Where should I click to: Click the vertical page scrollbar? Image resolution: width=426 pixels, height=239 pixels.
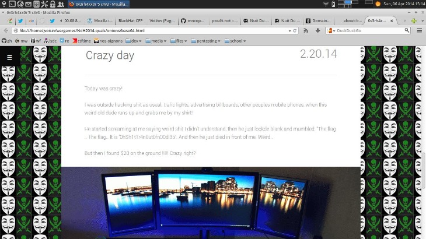tap(424, 171)
